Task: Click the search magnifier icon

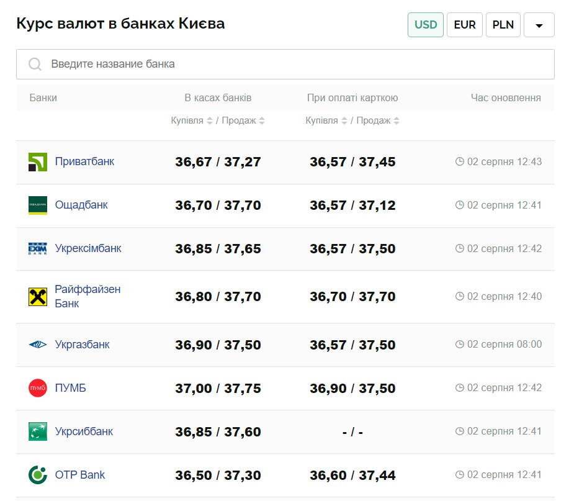Action: 35,65
